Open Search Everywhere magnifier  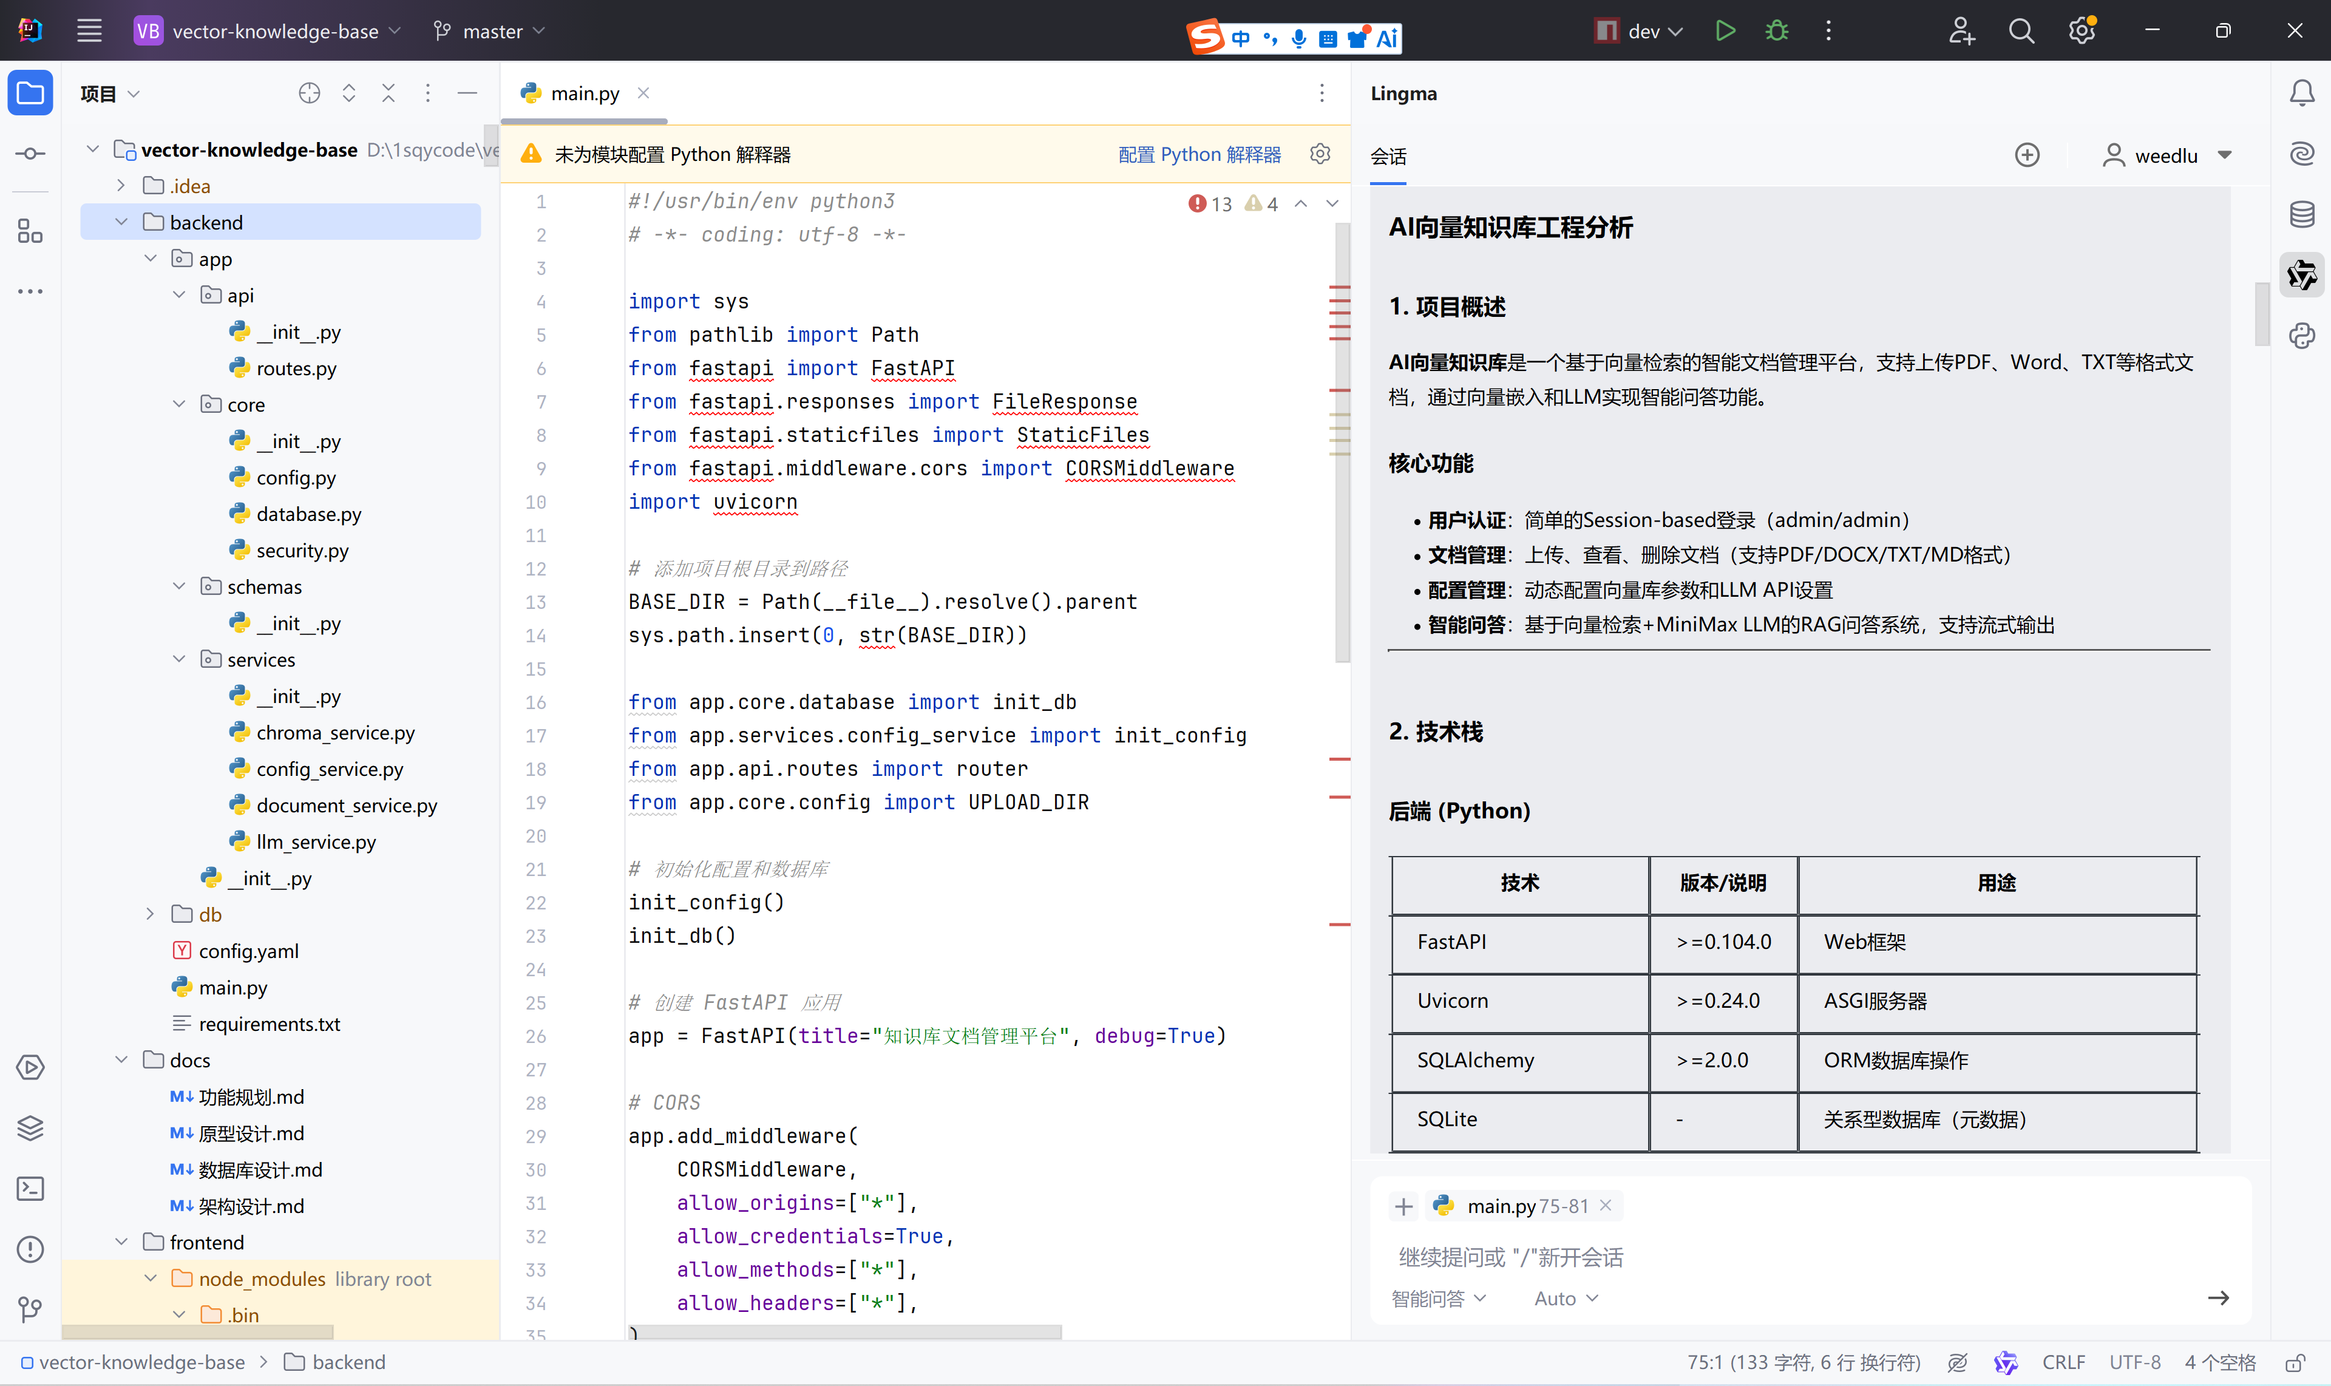[2021, 31]
